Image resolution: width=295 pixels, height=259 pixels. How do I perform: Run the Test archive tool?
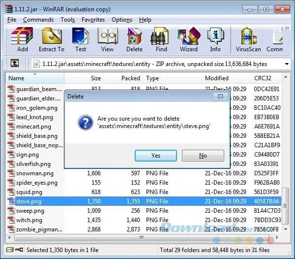(x=81, y=39)
